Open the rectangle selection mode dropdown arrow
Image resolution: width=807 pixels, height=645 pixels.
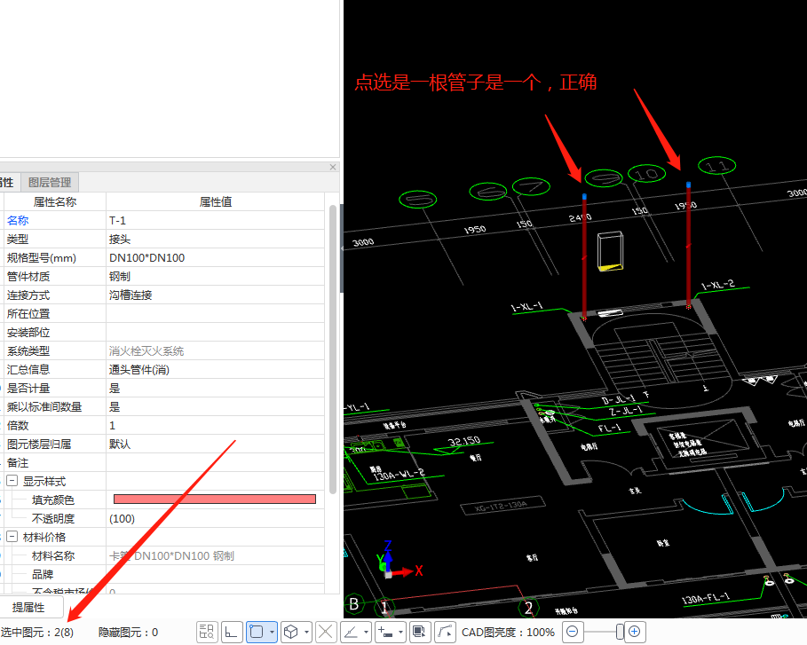pos(273,632)
